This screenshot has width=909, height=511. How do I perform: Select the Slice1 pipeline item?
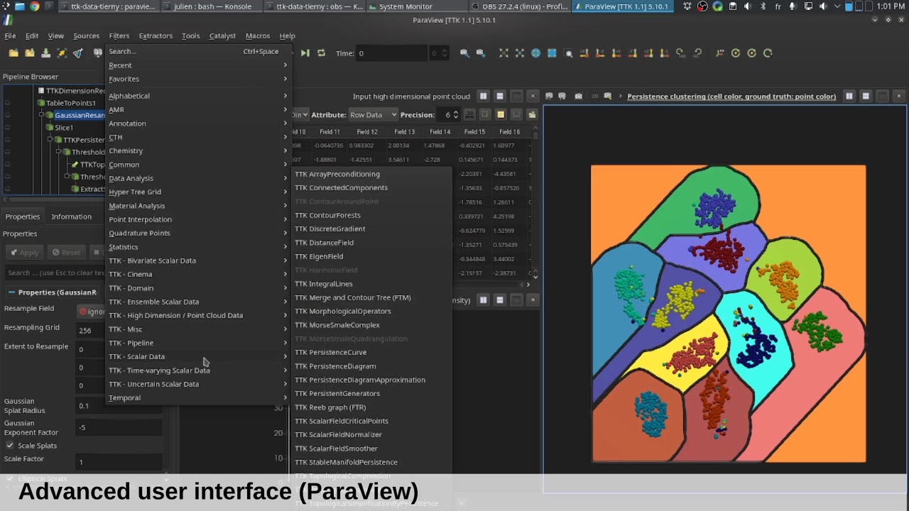coord(64,128)
